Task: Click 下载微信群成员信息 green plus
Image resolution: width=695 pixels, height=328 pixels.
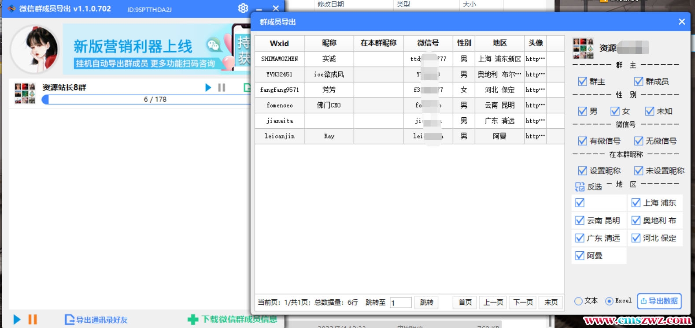Action: pyautogui.click(x=192, y=320)
